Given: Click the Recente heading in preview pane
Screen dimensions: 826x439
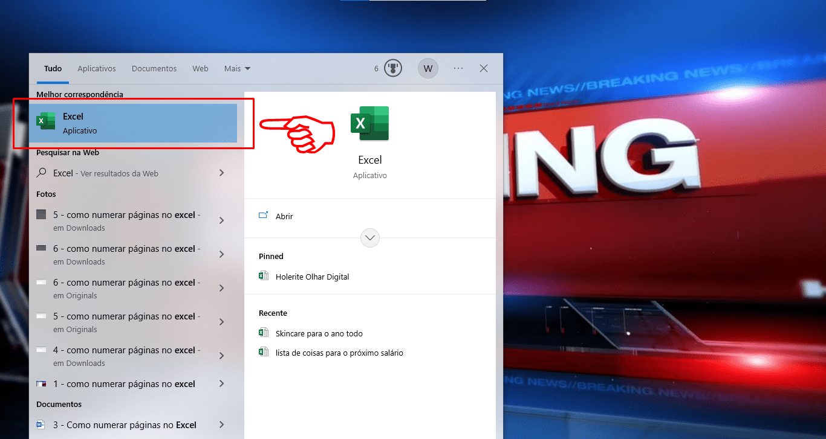Looking at the screenshot, I should point(273,313).
